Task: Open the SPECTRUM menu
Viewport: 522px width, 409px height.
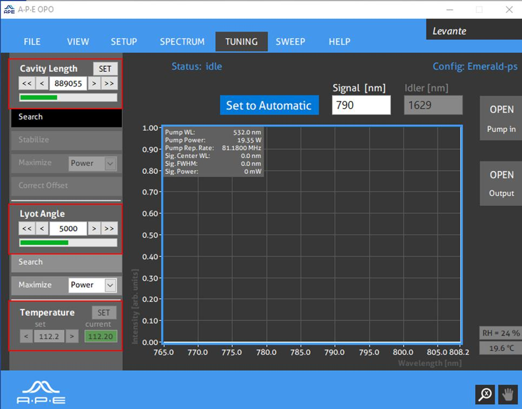Action: pyautogui.click(x=182, y=42)
